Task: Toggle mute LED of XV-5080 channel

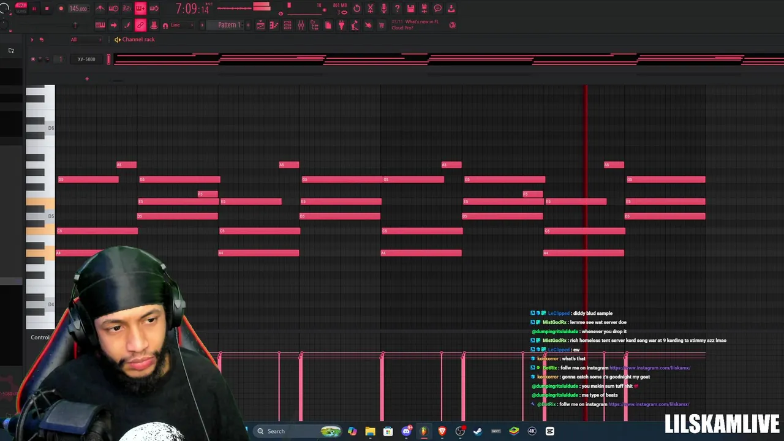Action: click(x=33, y=59)
